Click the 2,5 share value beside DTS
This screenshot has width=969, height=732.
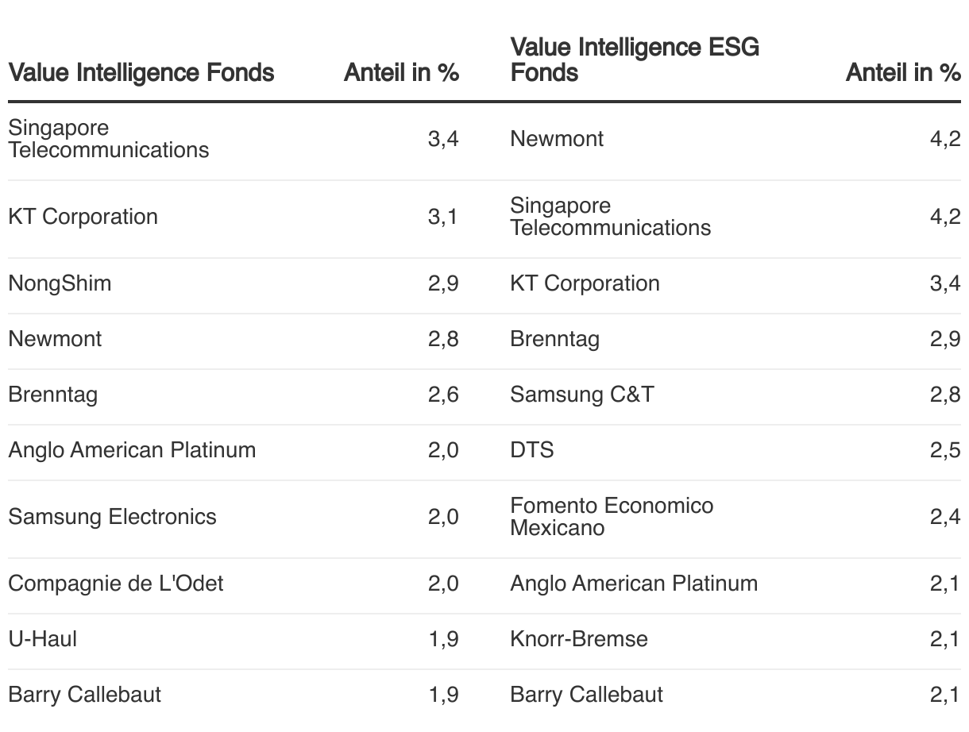pyautogui.click(x=945, y=450)
